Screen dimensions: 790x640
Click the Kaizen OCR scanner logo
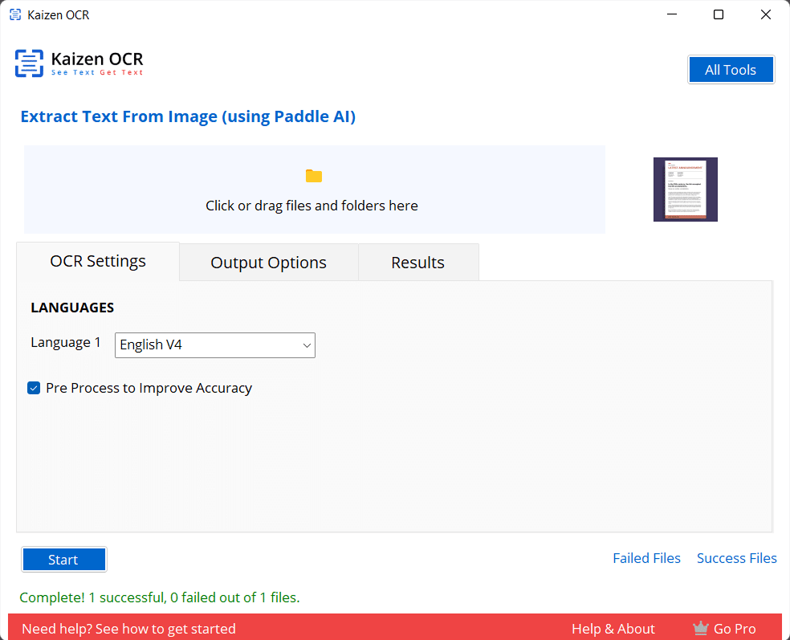click(x=29, y=63)
